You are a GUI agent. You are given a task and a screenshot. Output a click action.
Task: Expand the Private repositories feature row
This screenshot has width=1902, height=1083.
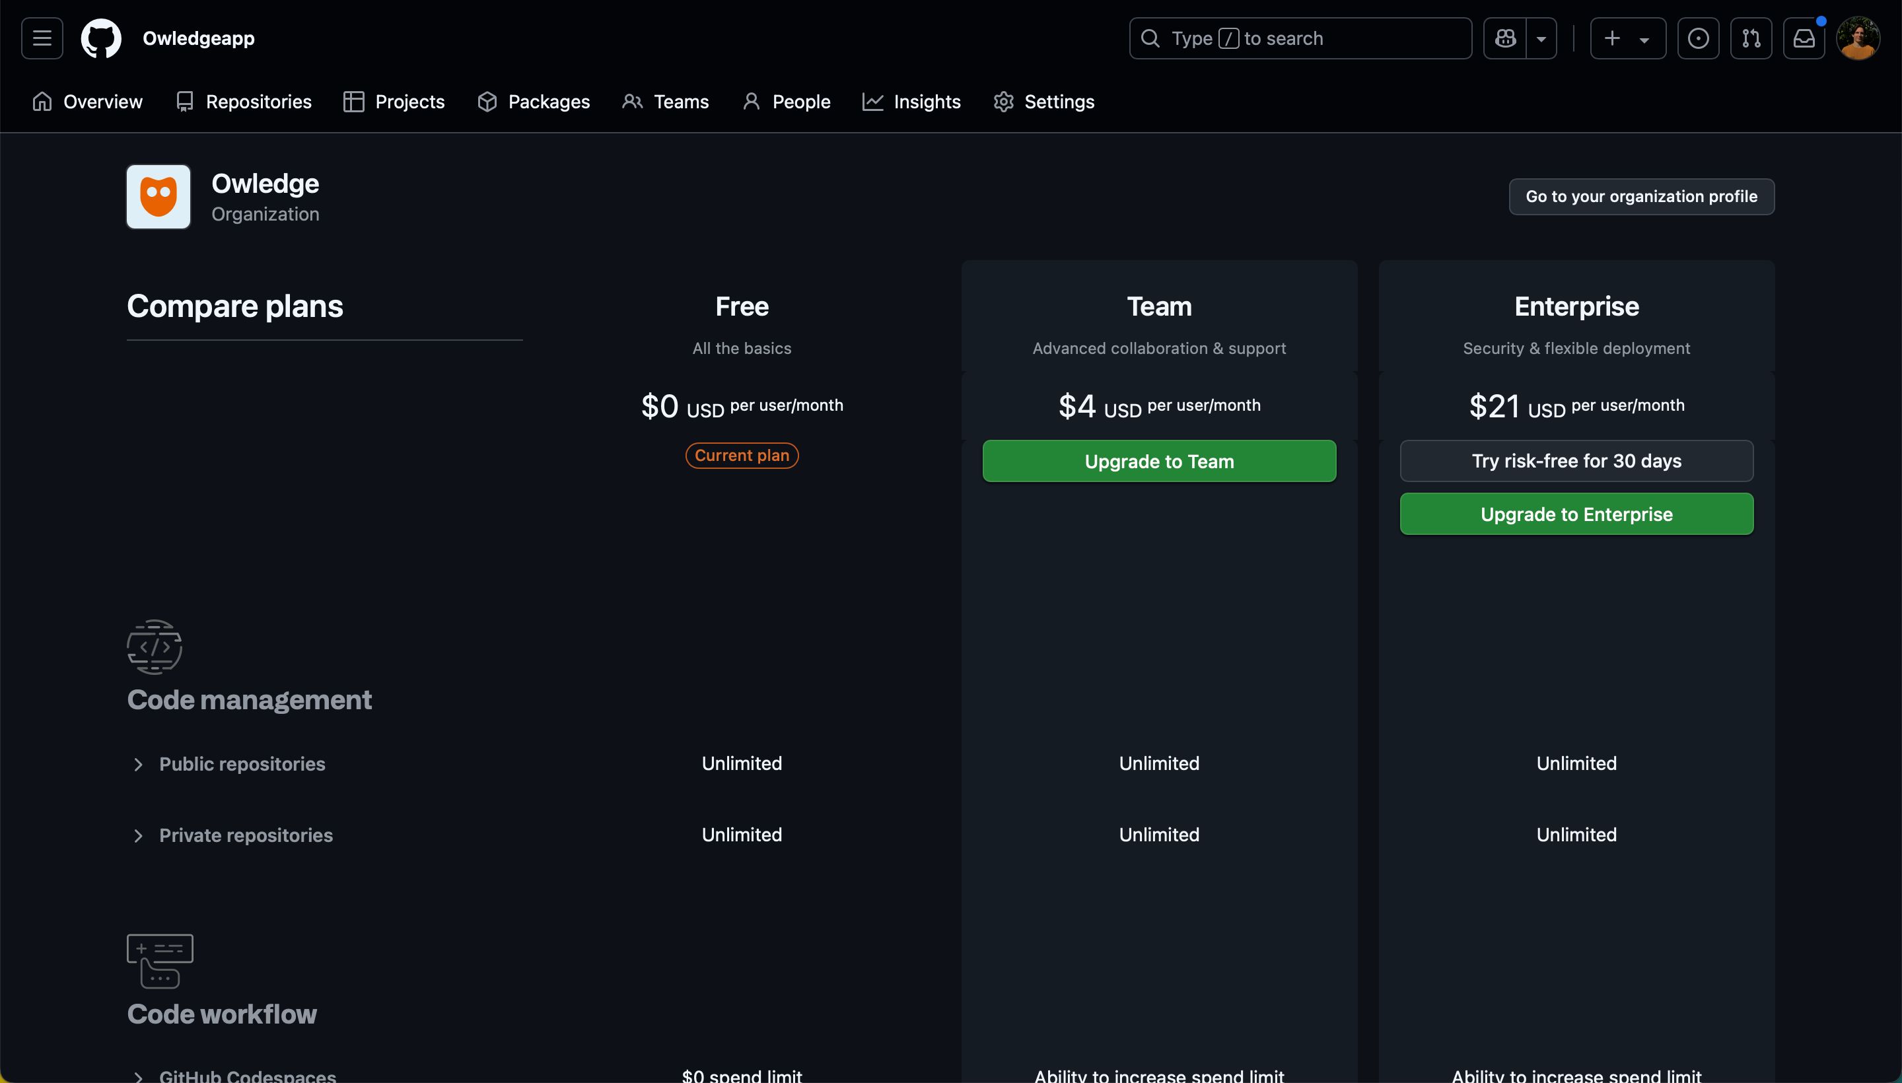(x=139, y=835)
